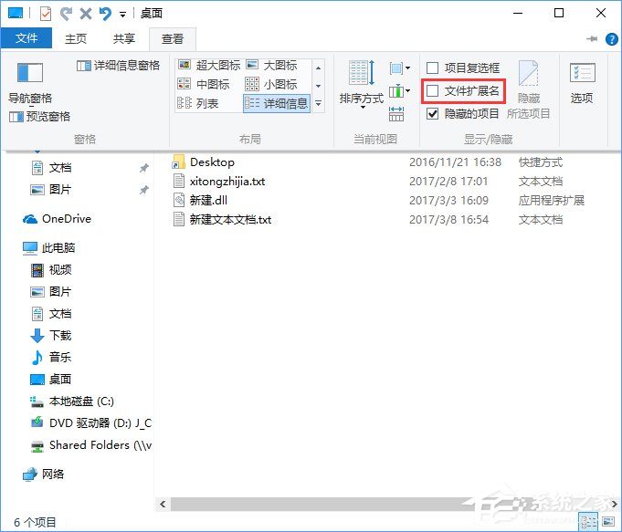The height and width of the screenshot is (532, 622).
Task: Click the Undo quick access icon
Action: click(105, 14)
